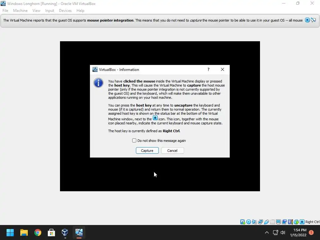Click the mouse integration status icon
The width and height of the screenshot is (320, 240).
(x=296, y=222)
